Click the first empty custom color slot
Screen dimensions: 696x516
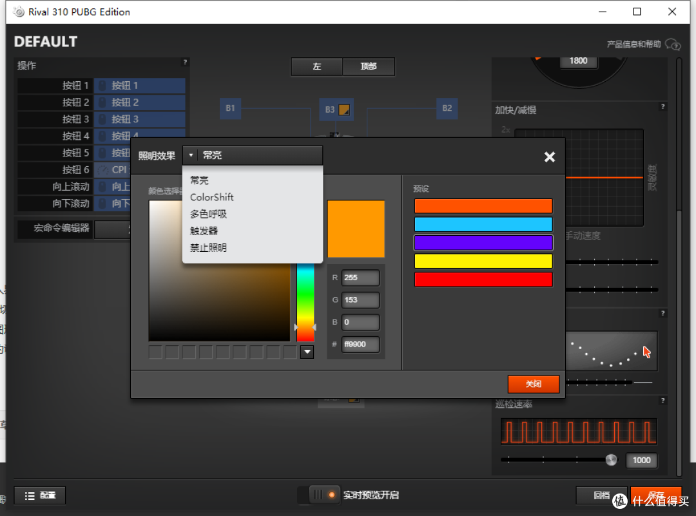pos(155,352)
